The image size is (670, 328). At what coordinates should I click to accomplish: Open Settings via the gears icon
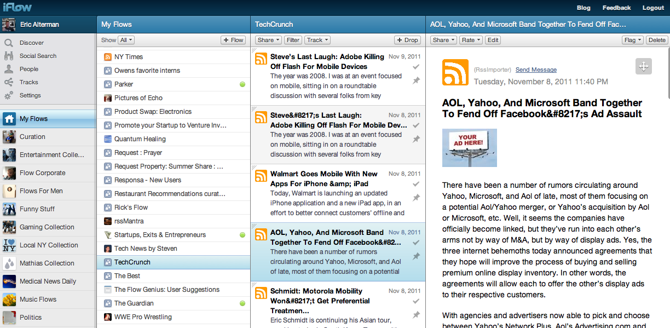[9, 95]
